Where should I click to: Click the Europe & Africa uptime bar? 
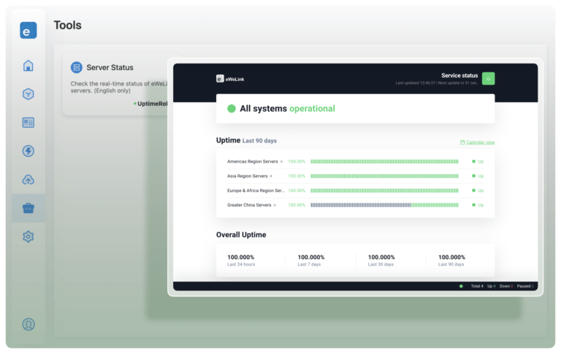point(384,191)
